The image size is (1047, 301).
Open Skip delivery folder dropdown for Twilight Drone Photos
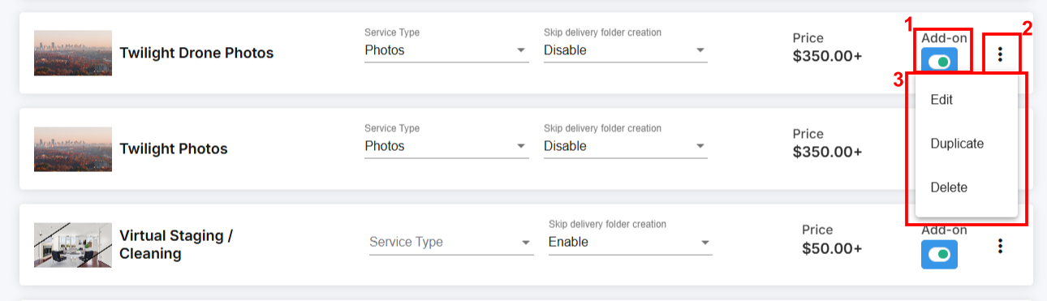point(626,50)
